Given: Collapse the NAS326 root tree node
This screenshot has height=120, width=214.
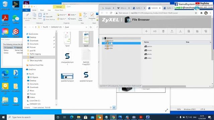Looking at the screenshot, I should point(103,38).
